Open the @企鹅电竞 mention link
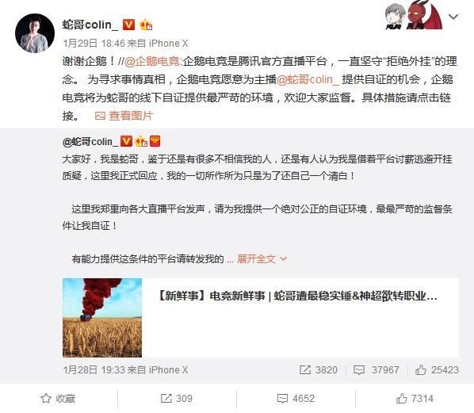This screenshot has height=413, width=474. [153, 61]
